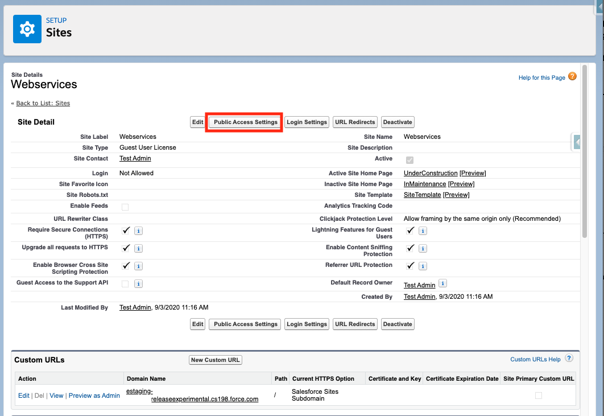The width and height of the screenshot is (604, 416).
Task: Uncheck Enable Browser Cross Site Scripting Protection
Action: (126, 265)
